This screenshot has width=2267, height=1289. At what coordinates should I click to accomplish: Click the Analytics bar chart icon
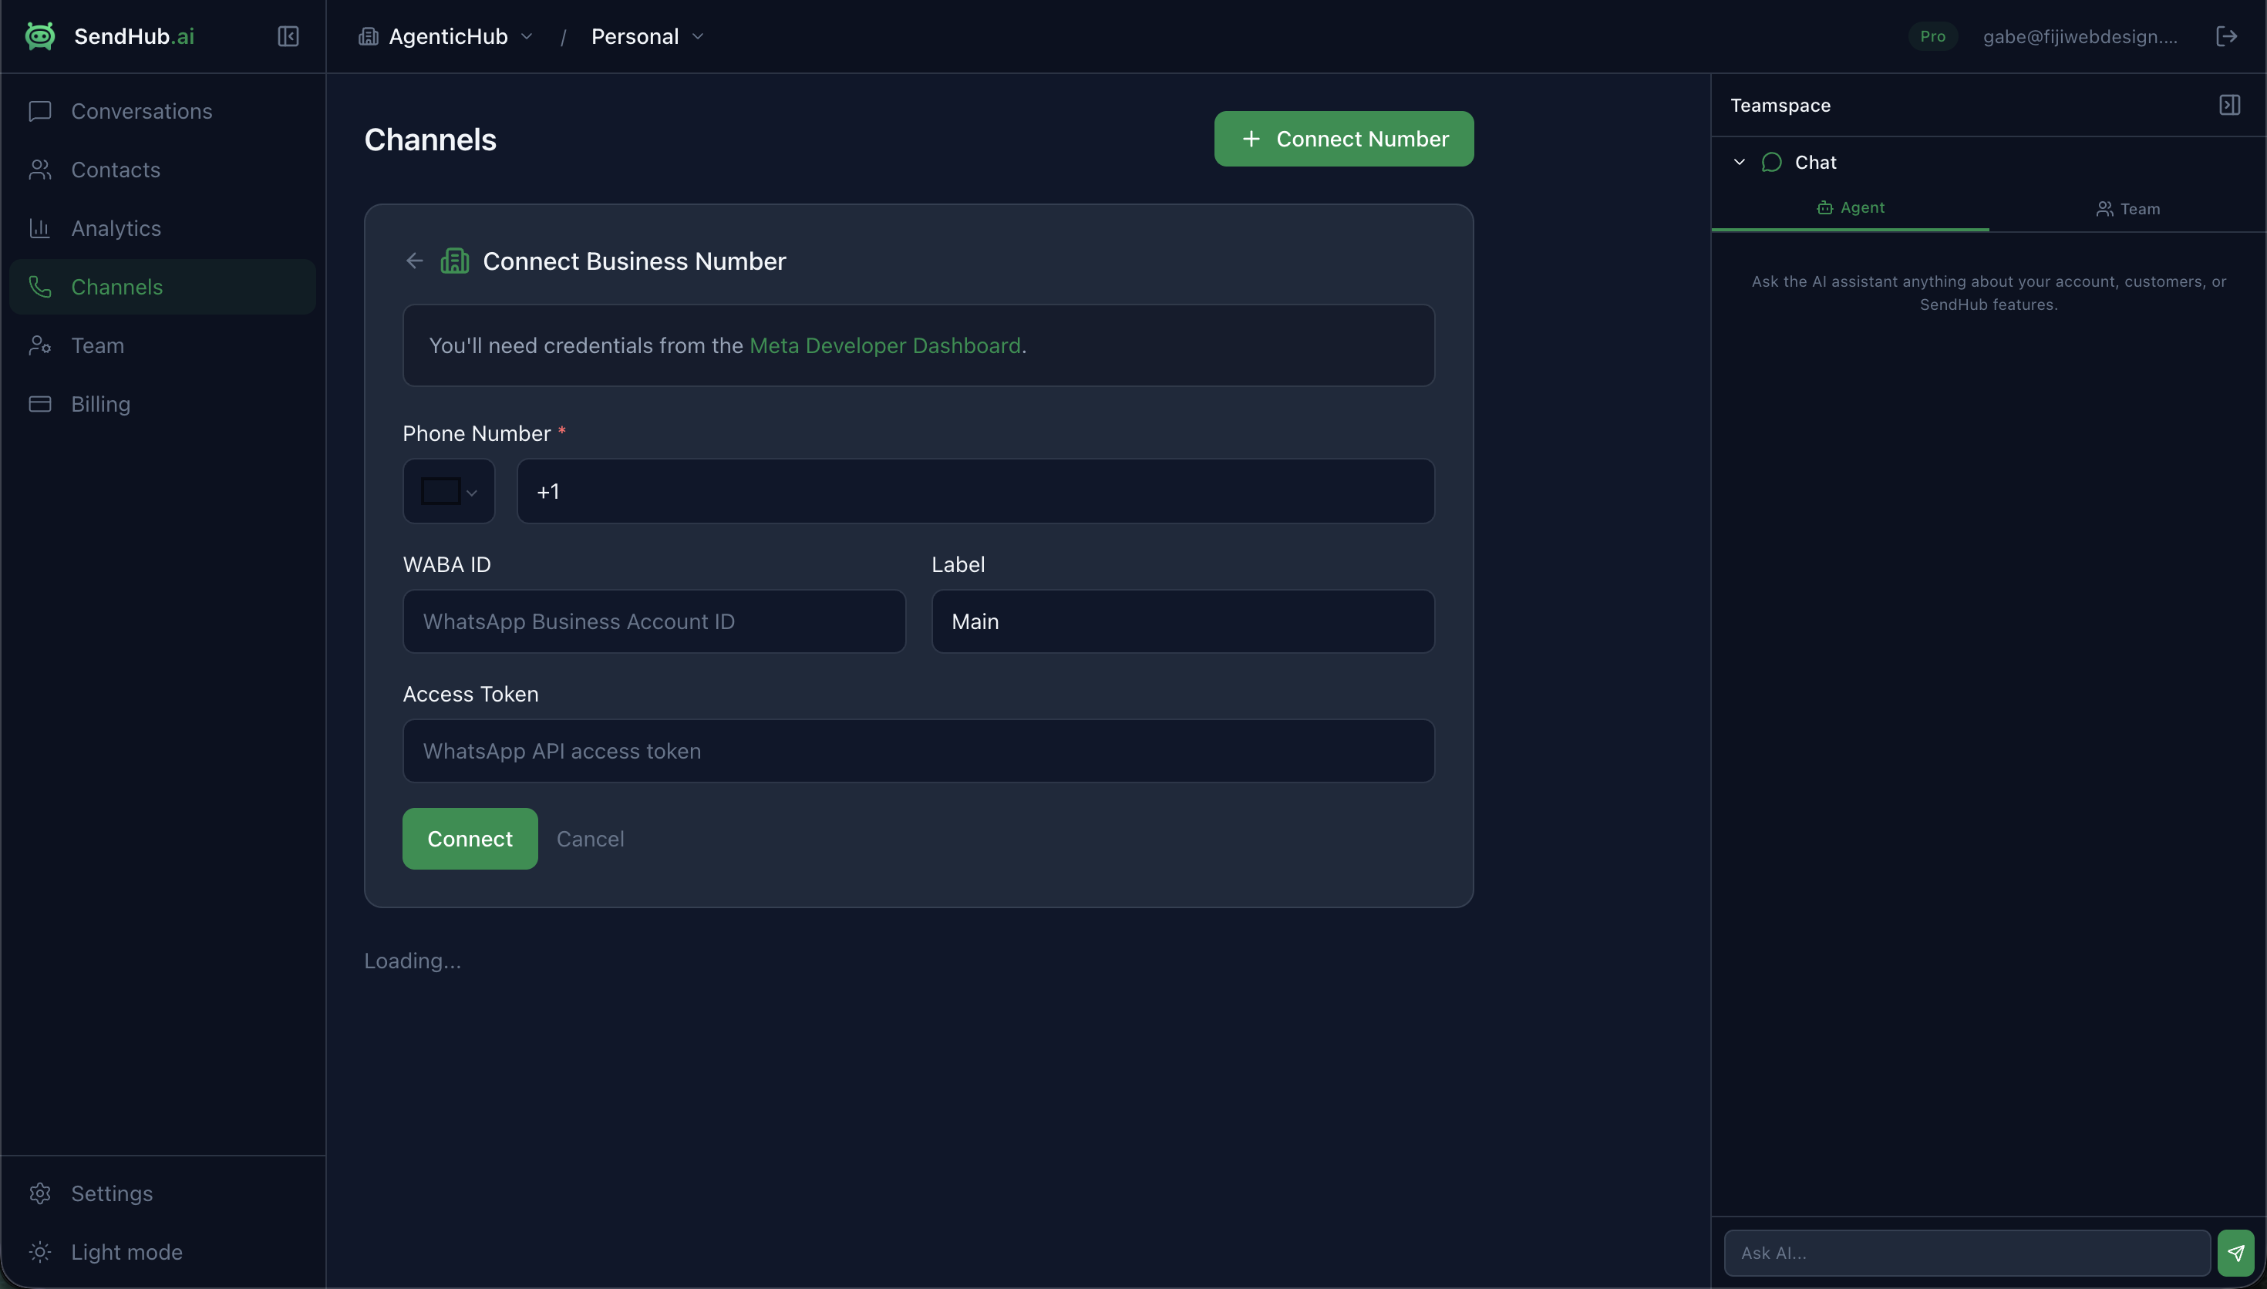pyautogui.click(x=40, y=228)
